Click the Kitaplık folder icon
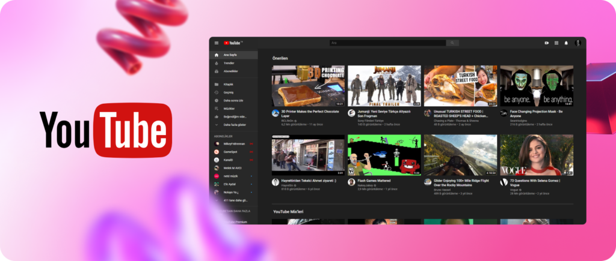Screen dimensions: 616x261 coord(216,84)
